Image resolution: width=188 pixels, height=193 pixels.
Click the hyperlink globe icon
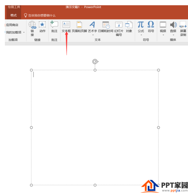click(x=32, y=25)
